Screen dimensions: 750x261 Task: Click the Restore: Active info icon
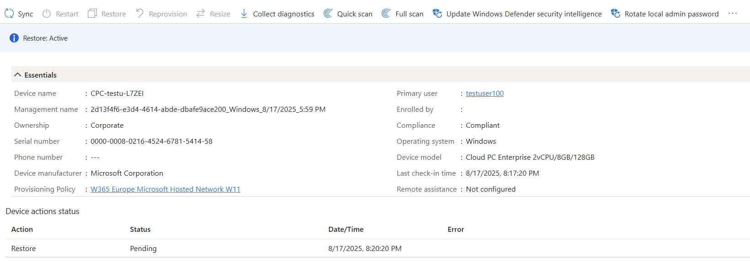coord(14,38)
